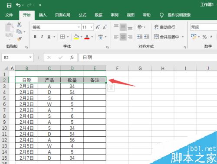Screen dimensions: 217x164
Task: Click the Borders icon
Action: pyautogui.click(x=62, y=37)
